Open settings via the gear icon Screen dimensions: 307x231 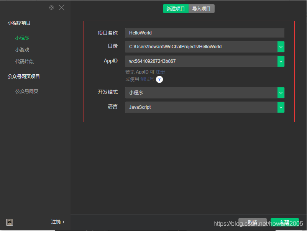(x=51, y=7)
